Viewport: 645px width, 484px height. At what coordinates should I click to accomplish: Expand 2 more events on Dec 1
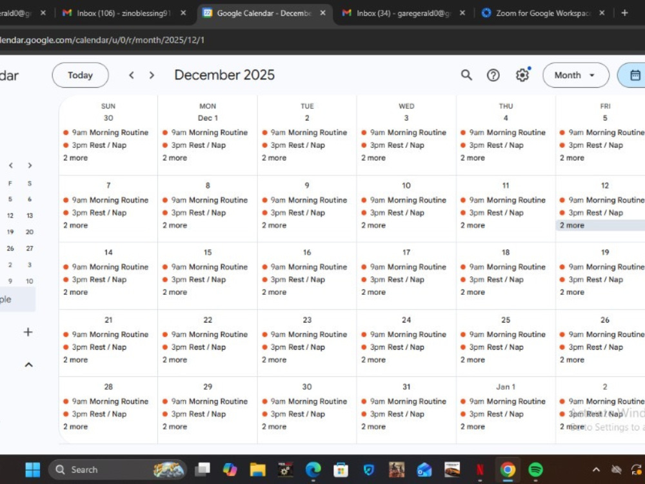[175, 158]
